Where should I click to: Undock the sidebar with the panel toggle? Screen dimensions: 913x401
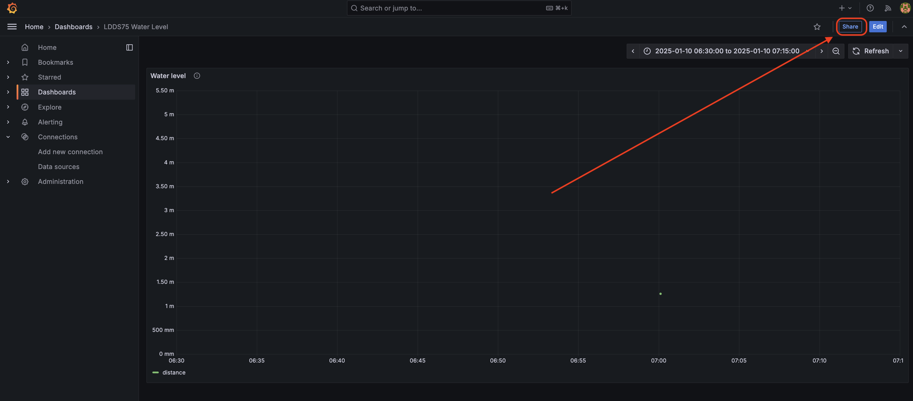[x=129, y=47]
